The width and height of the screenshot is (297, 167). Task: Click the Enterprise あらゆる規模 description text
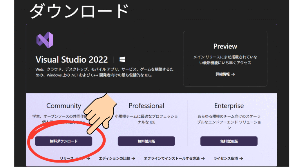pyautogui.click(x=229, y=122)
